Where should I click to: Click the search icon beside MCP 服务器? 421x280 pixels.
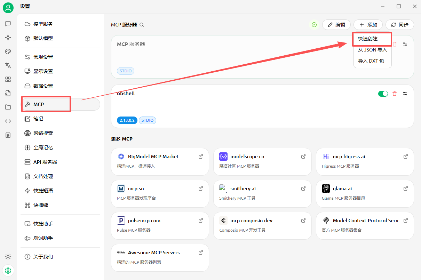[142, 25]
